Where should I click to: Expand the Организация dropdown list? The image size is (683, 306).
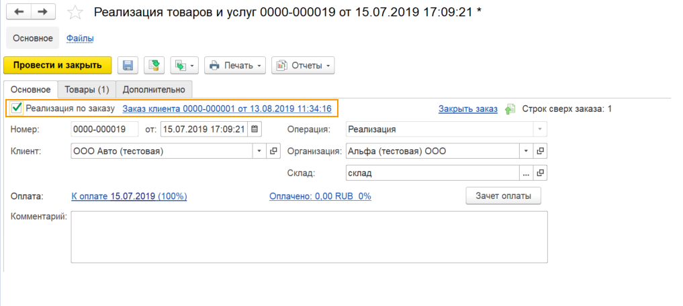pyautogui.click(x=527, y=151)
